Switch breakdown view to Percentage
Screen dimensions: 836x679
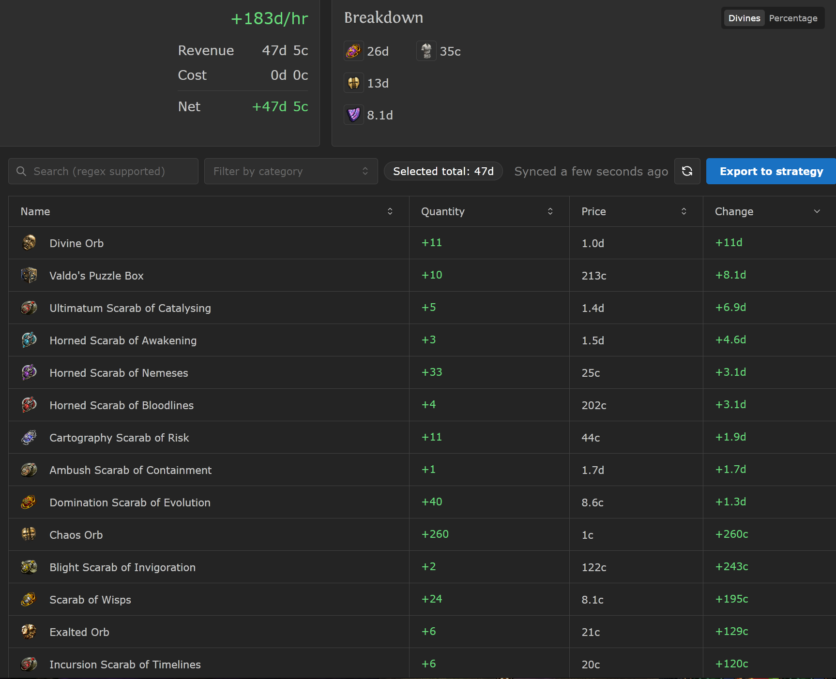tap(793, 18)
